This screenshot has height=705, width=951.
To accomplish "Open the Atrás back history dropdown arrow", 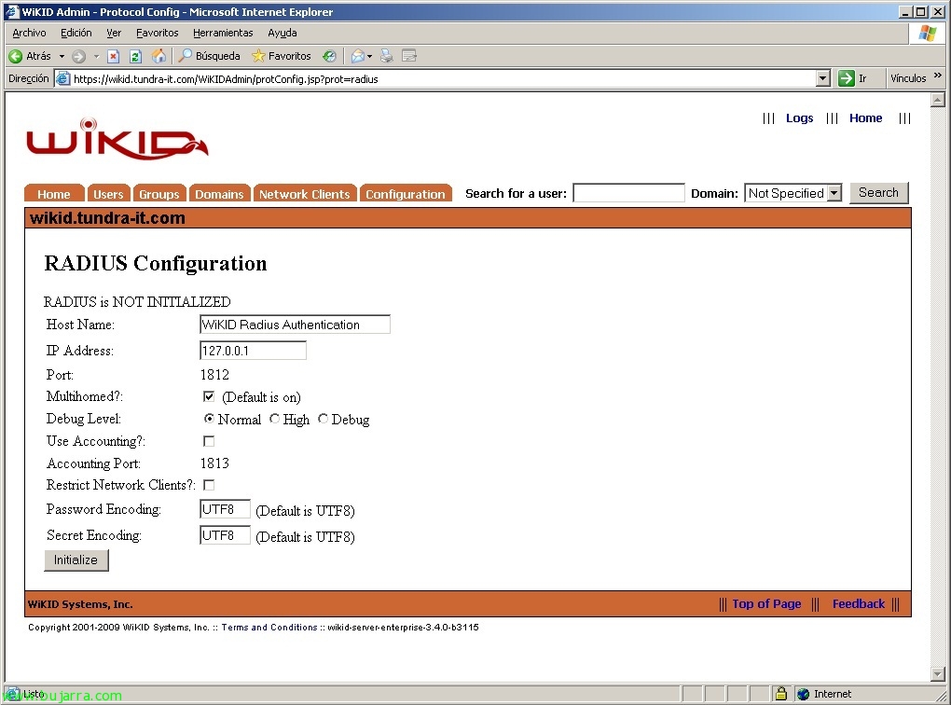I will click(x=62, y=57).
